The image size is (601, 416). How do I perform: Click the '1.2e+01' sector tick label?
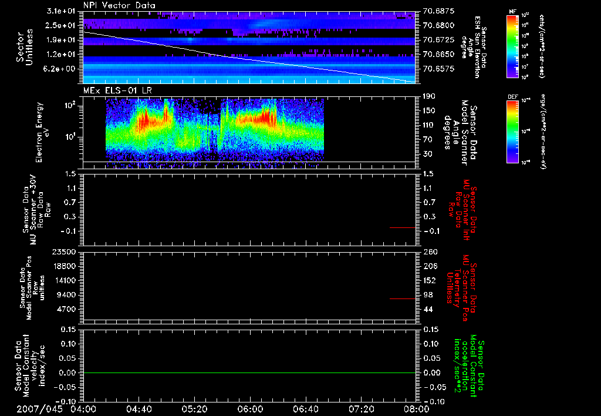[60, 55]
